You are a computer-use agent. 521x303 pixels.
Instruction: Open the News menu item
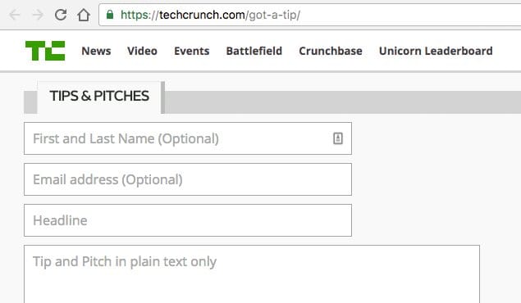(96, 51)
